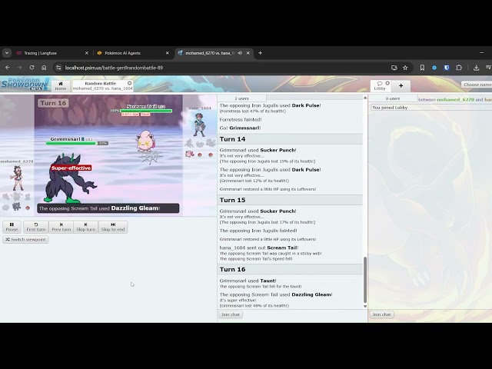The width and height of the screenshot is (492, 369).
Task: Click the hana_1604 trainer avatar
Action: point(200,125)
